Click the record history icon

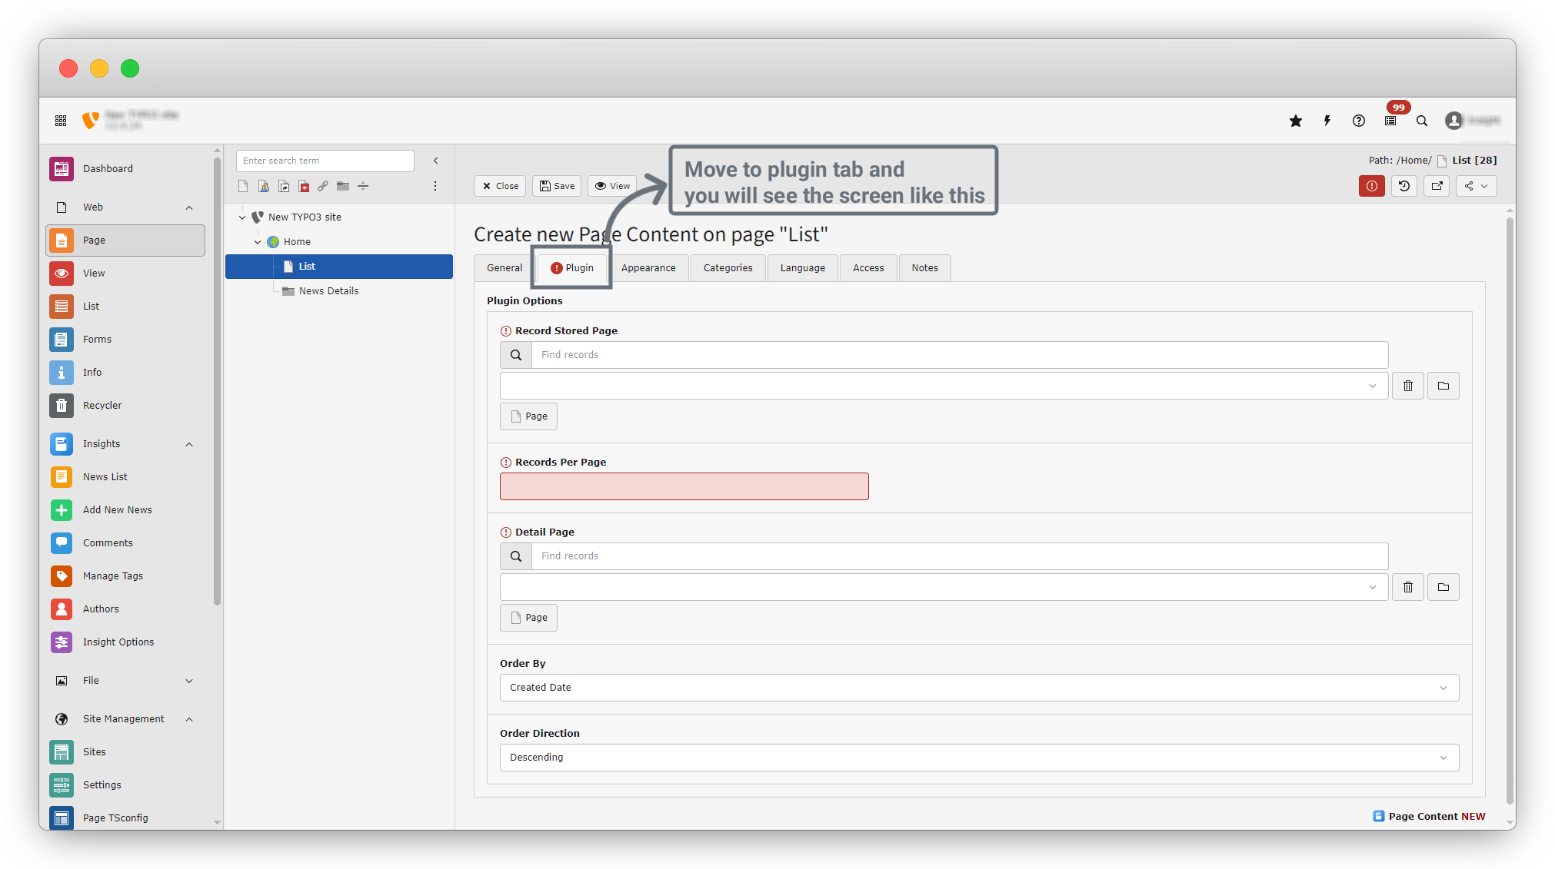[x=1404, y=186]
